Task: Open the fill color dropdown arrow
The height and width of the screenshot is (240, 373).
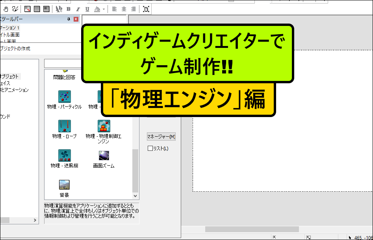Action: [104, 9]
